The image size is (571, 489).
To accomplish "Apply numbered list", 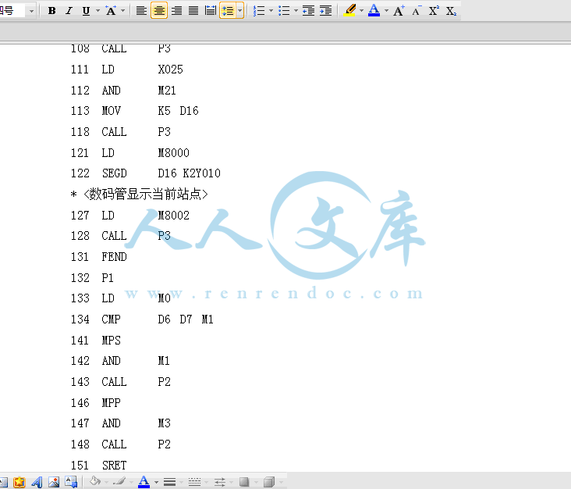I will [x=259, y=11].
